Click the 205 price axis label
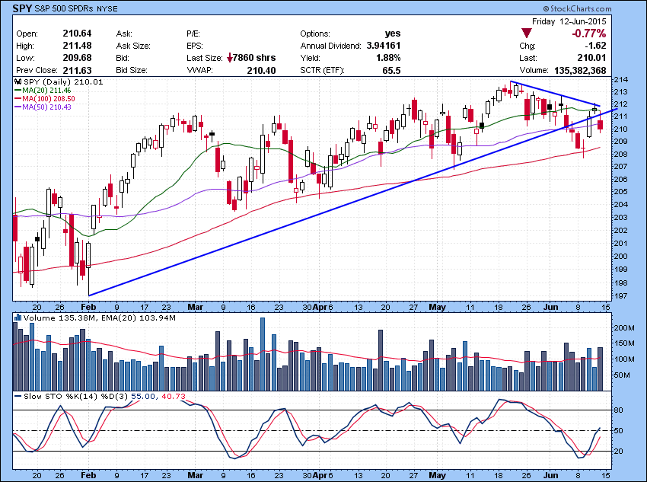 pyautogui.click(x=620, y=191)
